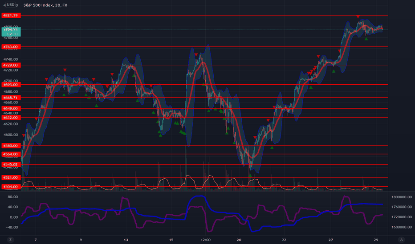Click red sell marker under the 4821.39 line

(358, 17)
